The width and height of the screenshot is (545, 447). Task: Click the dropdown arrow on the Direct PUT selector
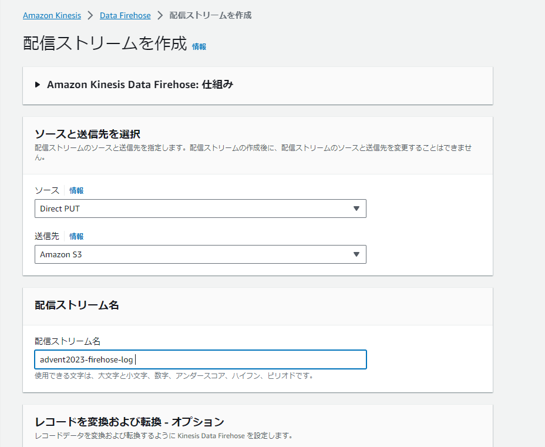(356, 208)
